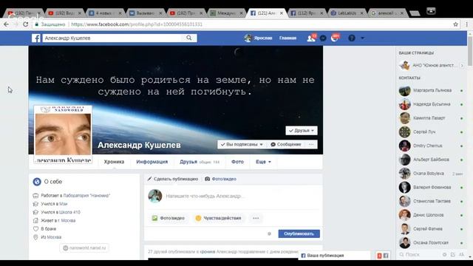473x266 pixels.
Task: Click the create group icon in chat bar
Action: pos(461,254)
